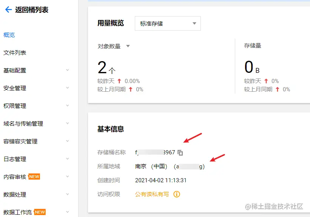Expand 安全管理 chevron
Viewport: 310px width, 217px height.
[x=68, y=88]
